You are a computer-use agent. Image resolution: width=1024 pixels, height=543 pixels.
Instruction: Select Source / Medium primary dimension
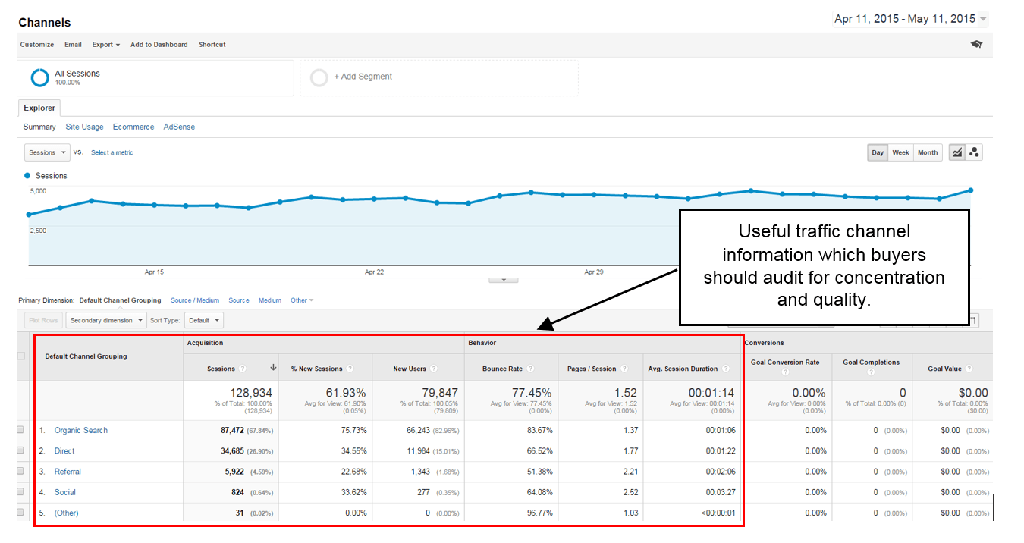195,300
